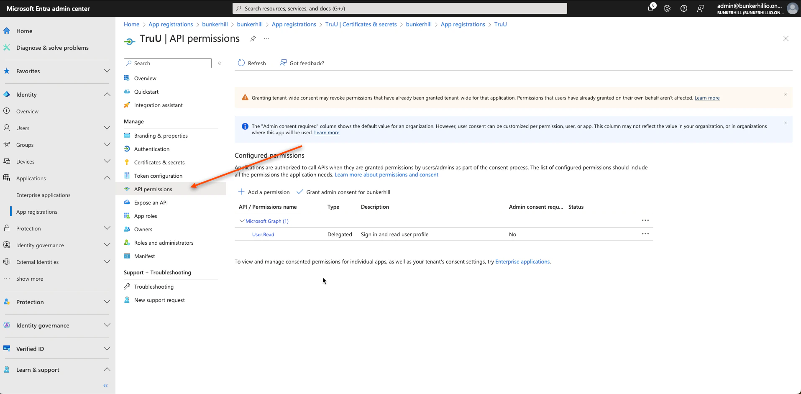The image size is (801, 394).
Task: Click Learn more in info banner
Action: pyautogui.click(x=327, y=133)
